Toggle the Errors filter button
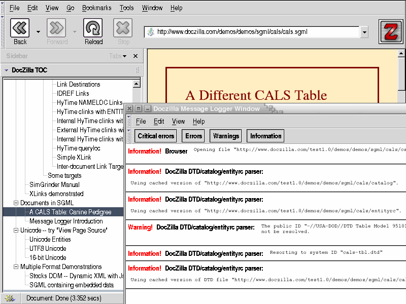This screenshot has height=304, width=406. pyautogui.click(x=193, y=136)
